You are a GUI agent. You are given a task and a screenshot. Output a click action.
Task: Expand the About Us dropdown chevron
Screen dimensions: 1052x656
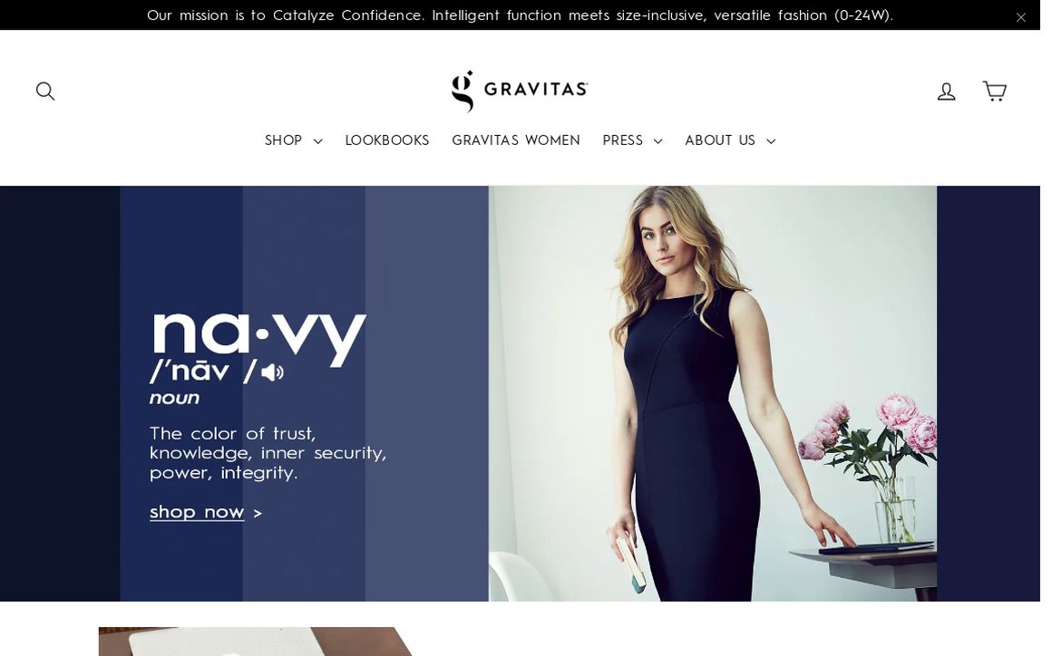pyautogui.click(x=770, y=141)
